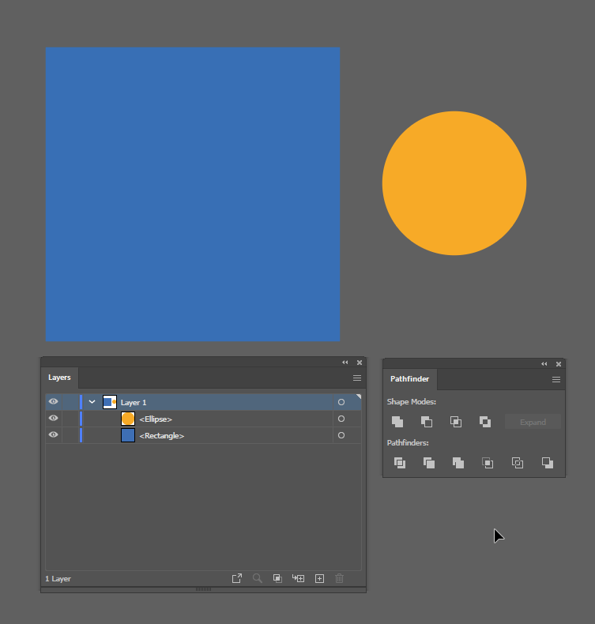Open the Pathfinder panel hamburger menu

tap(556, 380)
